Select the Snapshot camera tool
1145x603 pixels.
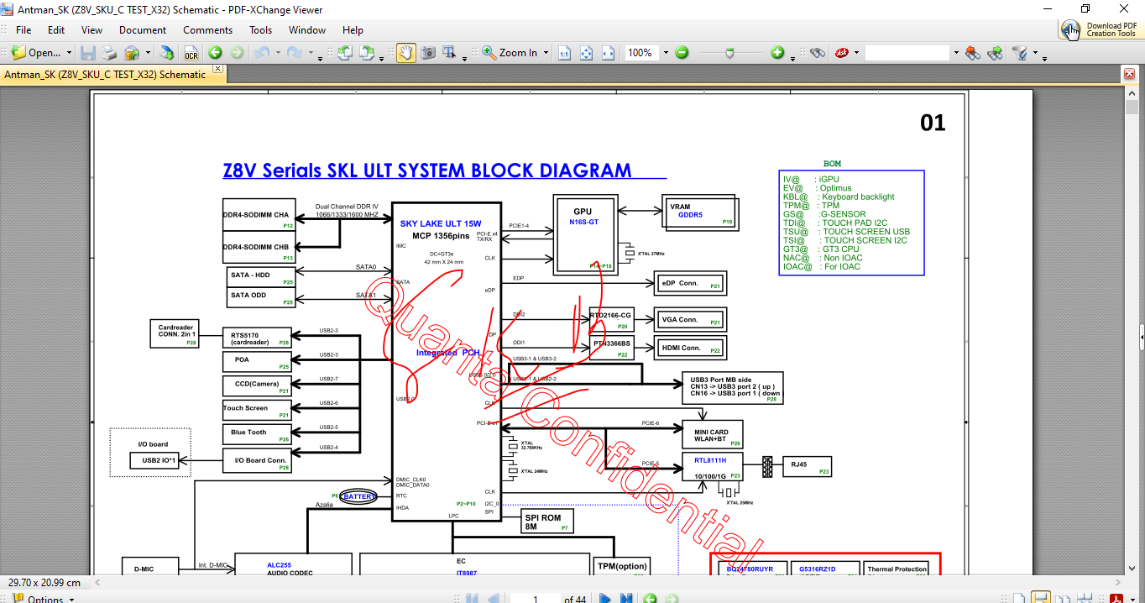click(x=428, y=53)
